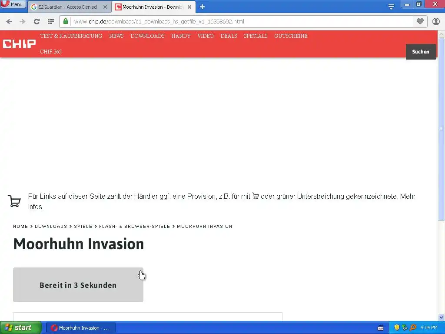Click the Suchen search button
Image resolution: width=445 pixels, height=334 pixels.
tap(421, 52)
